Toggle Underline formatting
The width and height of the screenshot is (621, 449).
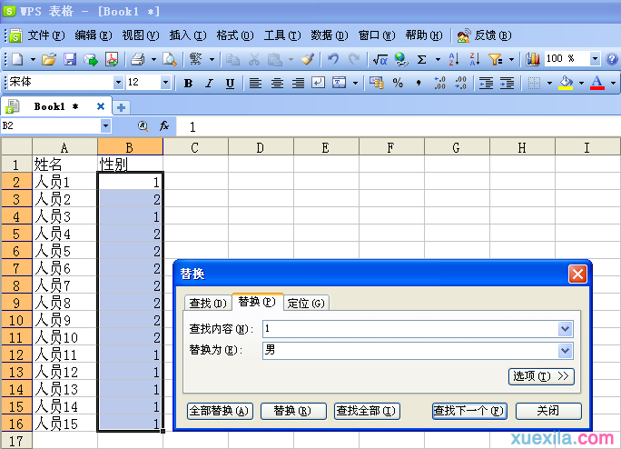coord(230,83)
